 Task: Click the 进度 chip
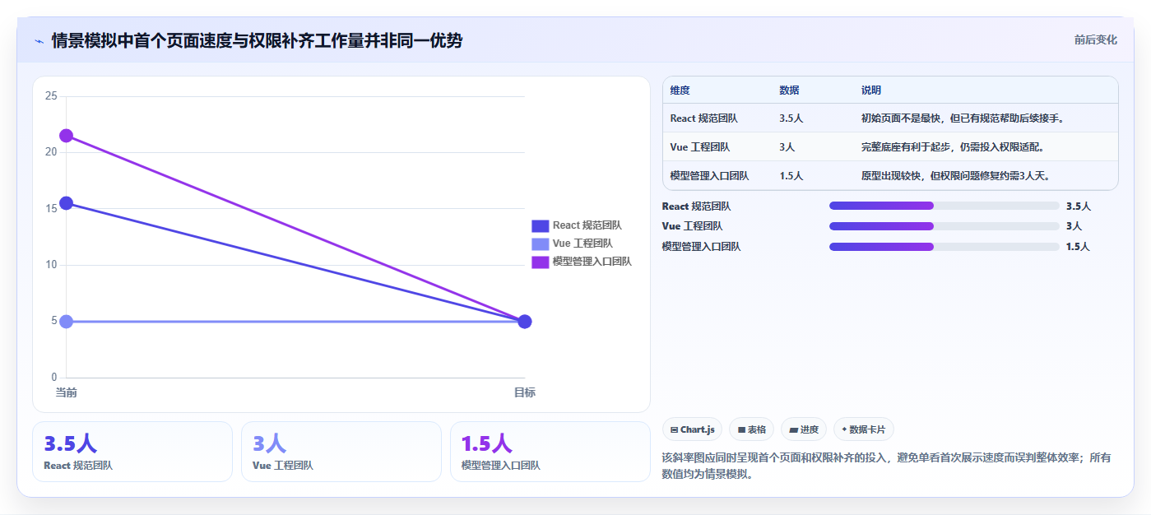(804, 429)
